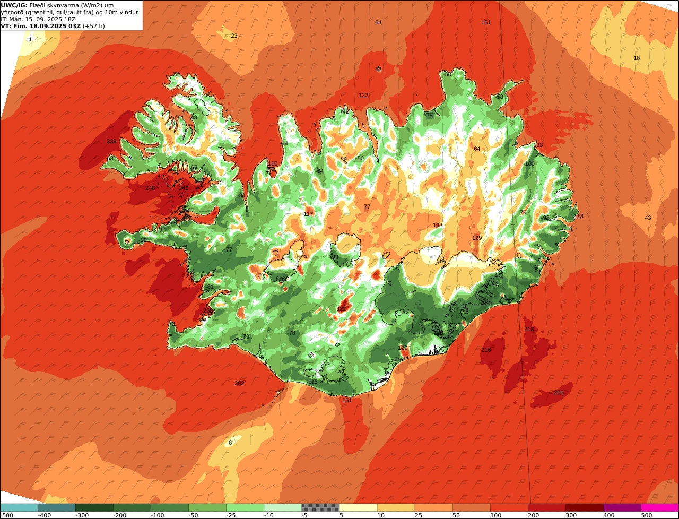Select the dark maroon 300 to 400 swatch
The width and height of the screenshot is (679, 519).
pyautogui.click(x=584, y=507)
